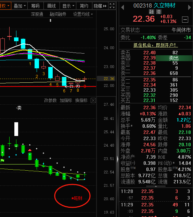Click the stock name 久立特材
The width and height of the screenshot is (193, 217).
[164, 5]
